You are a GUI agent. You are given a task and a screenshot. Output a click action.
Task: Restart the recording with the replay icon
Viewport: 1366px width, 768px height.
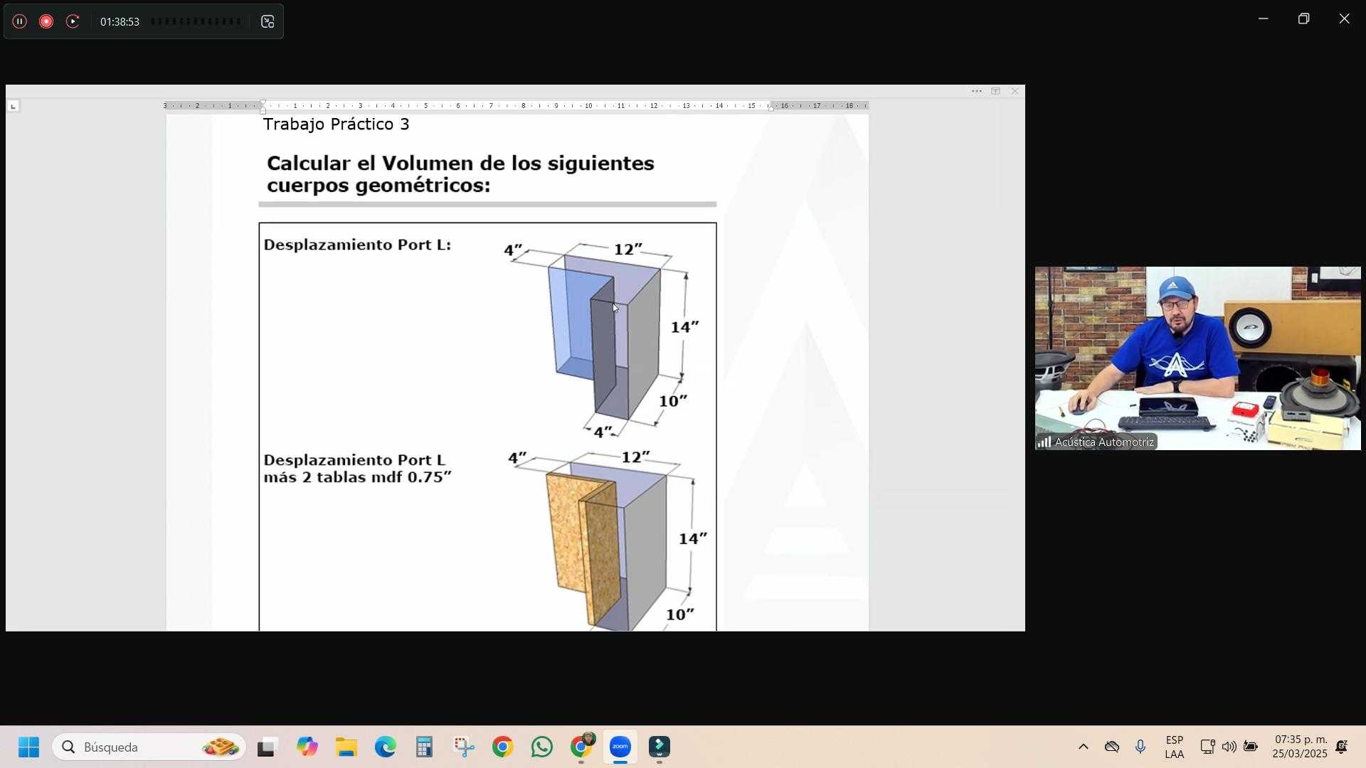click(73, 21)
